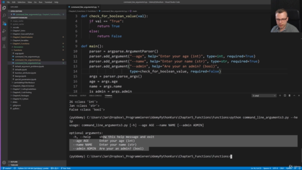Viewport: 302px width, 170px height.
Task: Open the Go menu
Action: (35, 2)
